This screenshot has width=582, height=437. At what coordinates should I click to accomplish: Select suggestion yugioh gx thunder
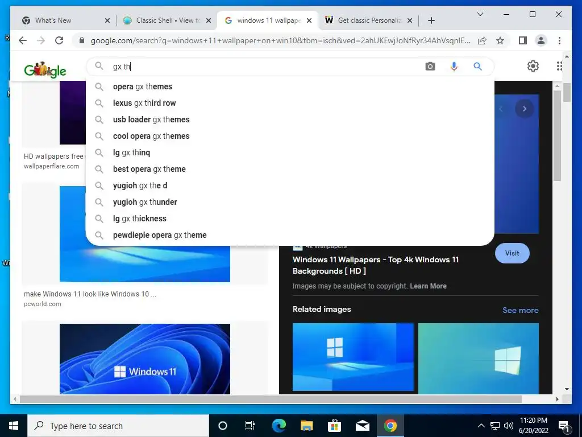(290, 202)
